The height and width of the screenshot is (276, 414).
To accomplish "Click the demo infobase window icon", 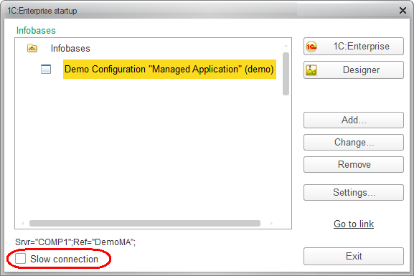I will pyautogui.click(x=46, y=70).
